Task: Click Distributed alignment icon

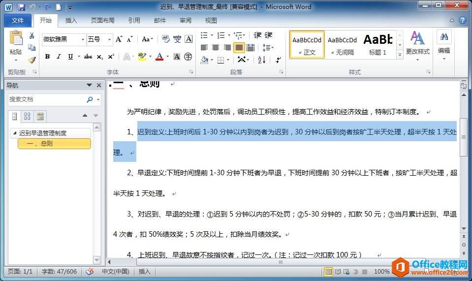Action: [251, 48]
